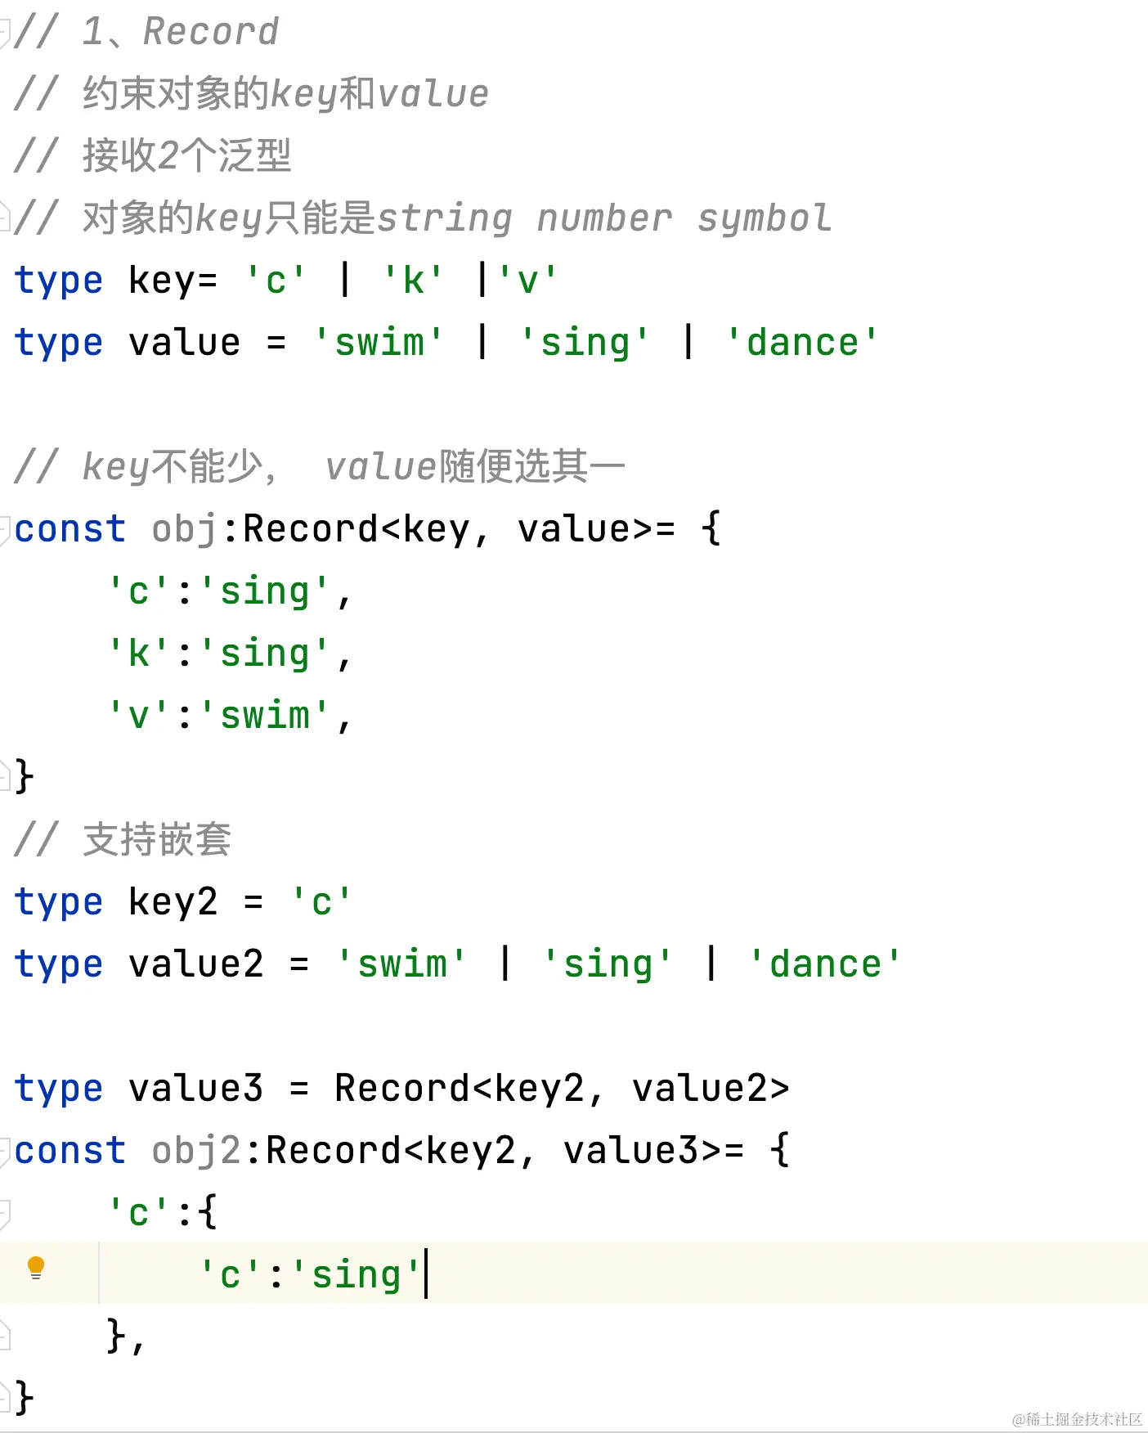The image size is (1148, 1433).
Task: Click the yellow lightbulb quick-fix icon
Action: 35,1268
